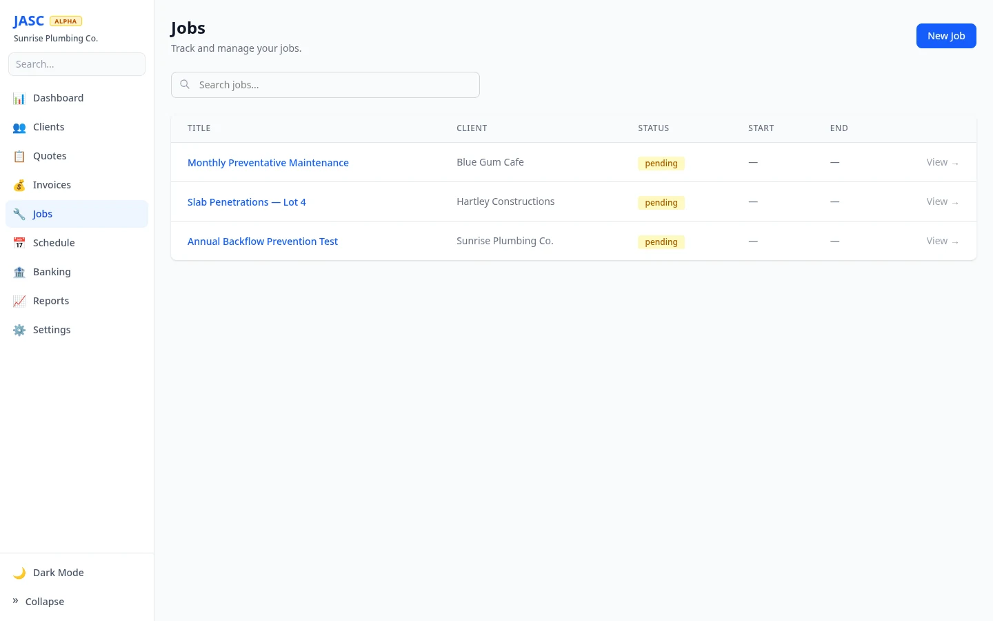Click the Banking building icon

pyautogui.click(x=19, y=273)
